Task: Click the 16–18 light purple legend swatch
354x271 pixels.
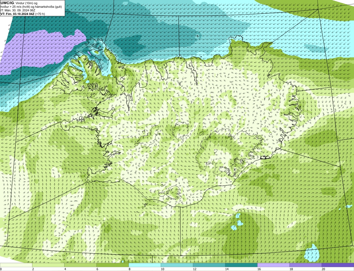Action: coord(274,265)
